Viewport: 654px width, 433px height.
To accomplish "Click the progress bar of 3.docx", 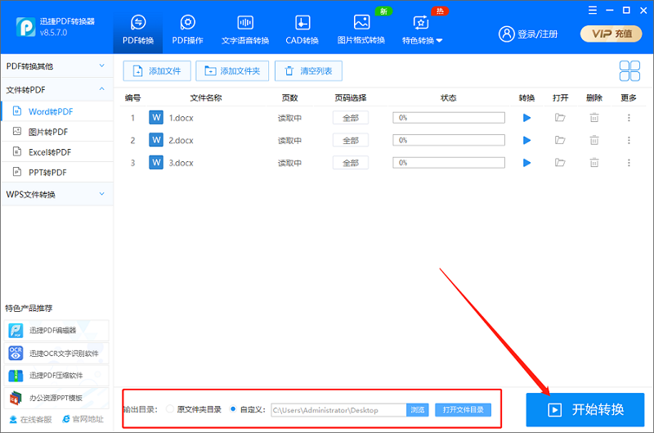I will 449,162.
